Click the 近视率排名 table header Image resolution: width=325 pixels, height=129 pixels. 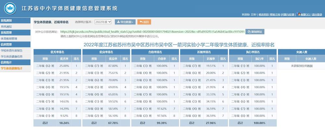(204, 52)
